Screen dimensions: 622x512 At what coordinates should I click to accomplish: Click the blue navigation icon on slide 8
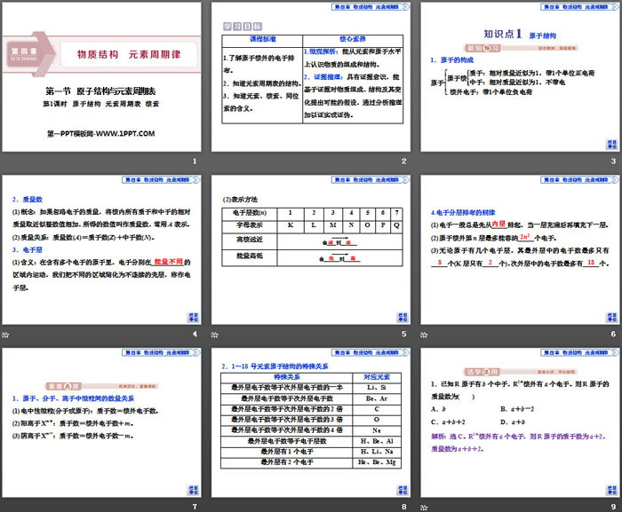click(403, 490)
